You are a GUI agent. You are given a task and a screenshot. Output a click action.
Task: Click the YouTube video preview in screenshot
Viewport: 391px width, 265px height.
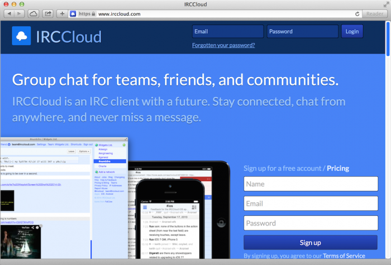[21, 242]
